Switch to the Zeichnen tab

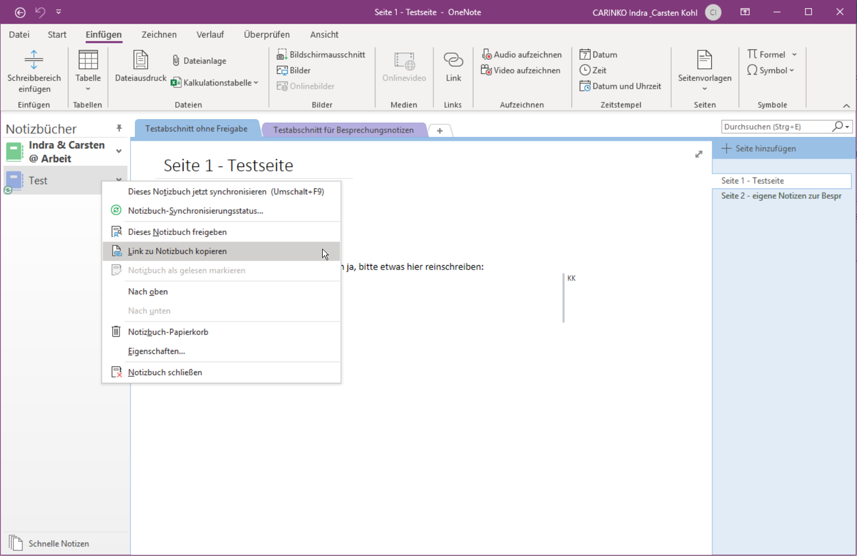pos(159,35)
